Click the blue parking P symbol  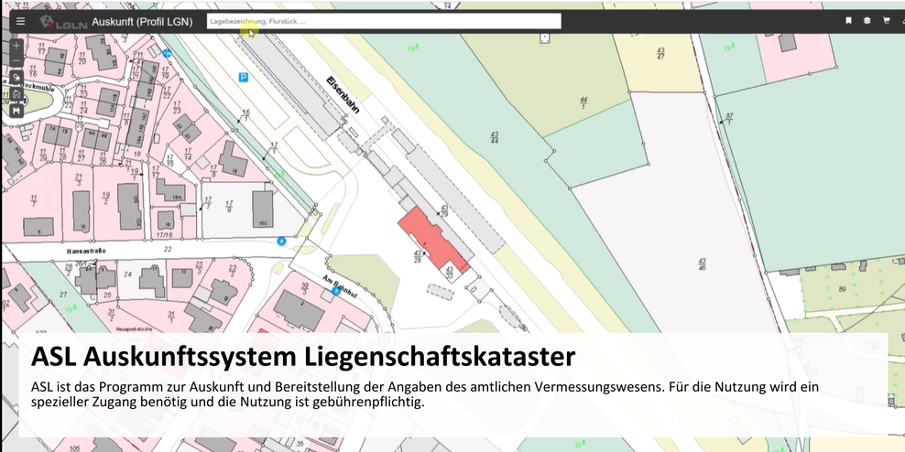[x=244, y=77]
